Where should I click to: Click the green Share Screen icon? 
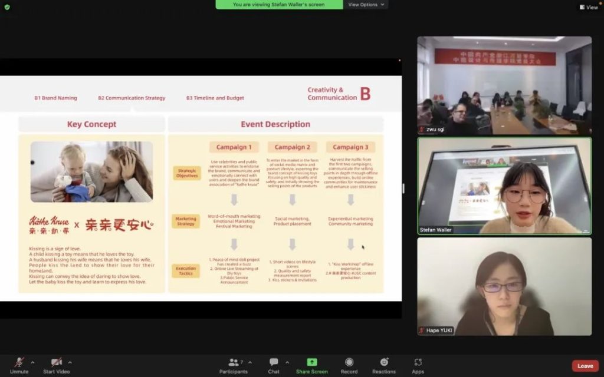[311, 362]
